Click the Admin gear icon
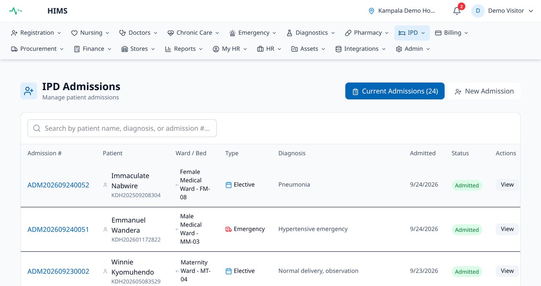 [x=399, y=49]
